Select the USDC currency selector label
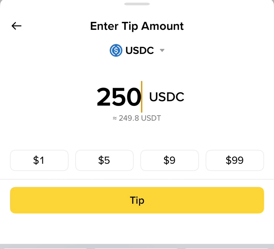This screenshot has height=249, width=274. click(x=139, y=50)
